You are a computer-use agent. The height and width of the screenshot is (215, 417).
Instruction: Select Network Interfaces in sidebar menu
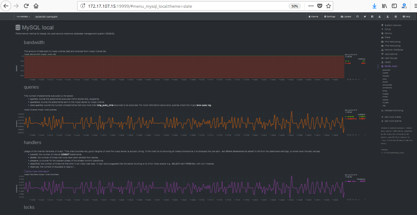coord(393,50)
